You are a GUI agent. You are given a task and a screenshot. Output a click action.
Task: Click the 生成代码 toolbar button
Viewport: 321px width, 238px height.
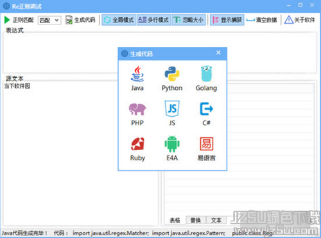80,20
